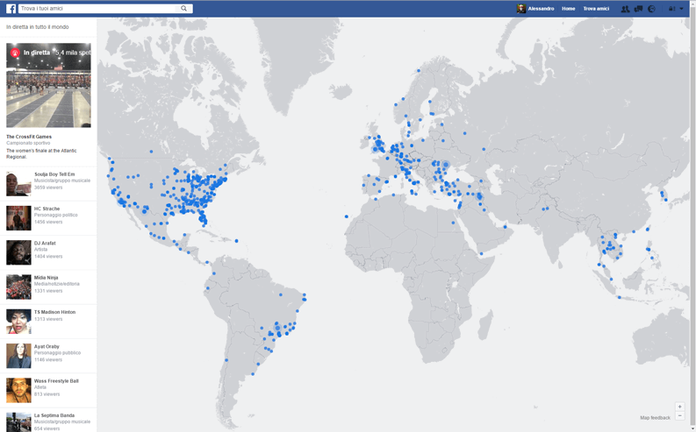The width and height of the screenshot is (696, 432).
Task: Open Soulja Boy Tell Em thumbnail
Action: click(18, 183)
